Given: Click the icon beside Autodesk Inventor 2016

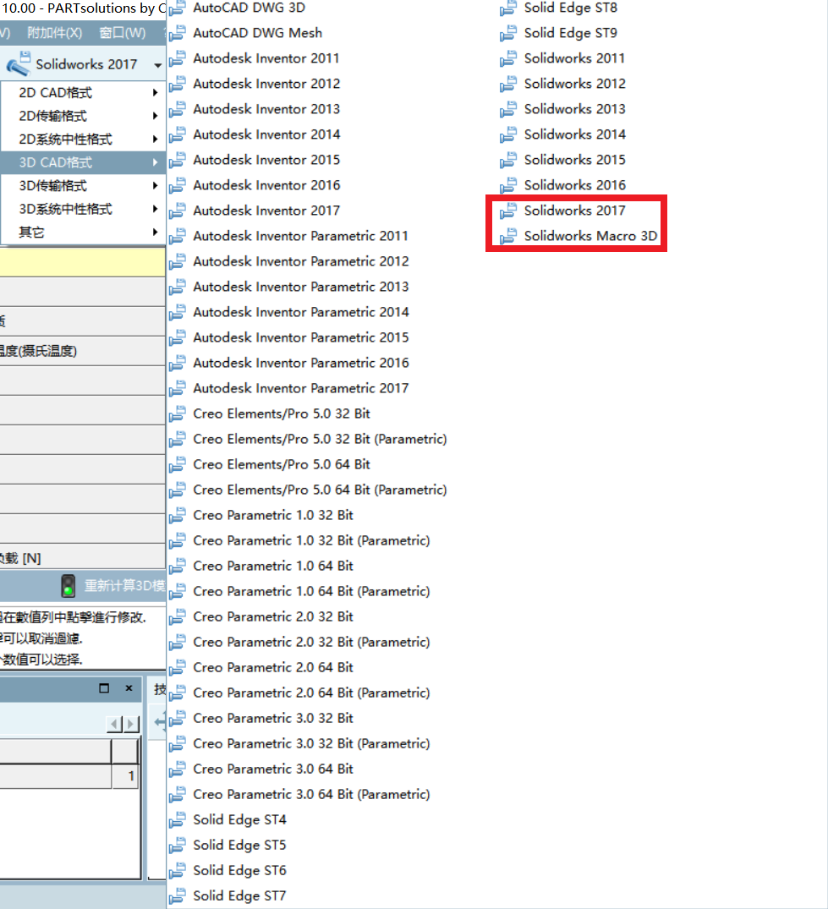Looking at the screenshot, I should click(178, 186).
